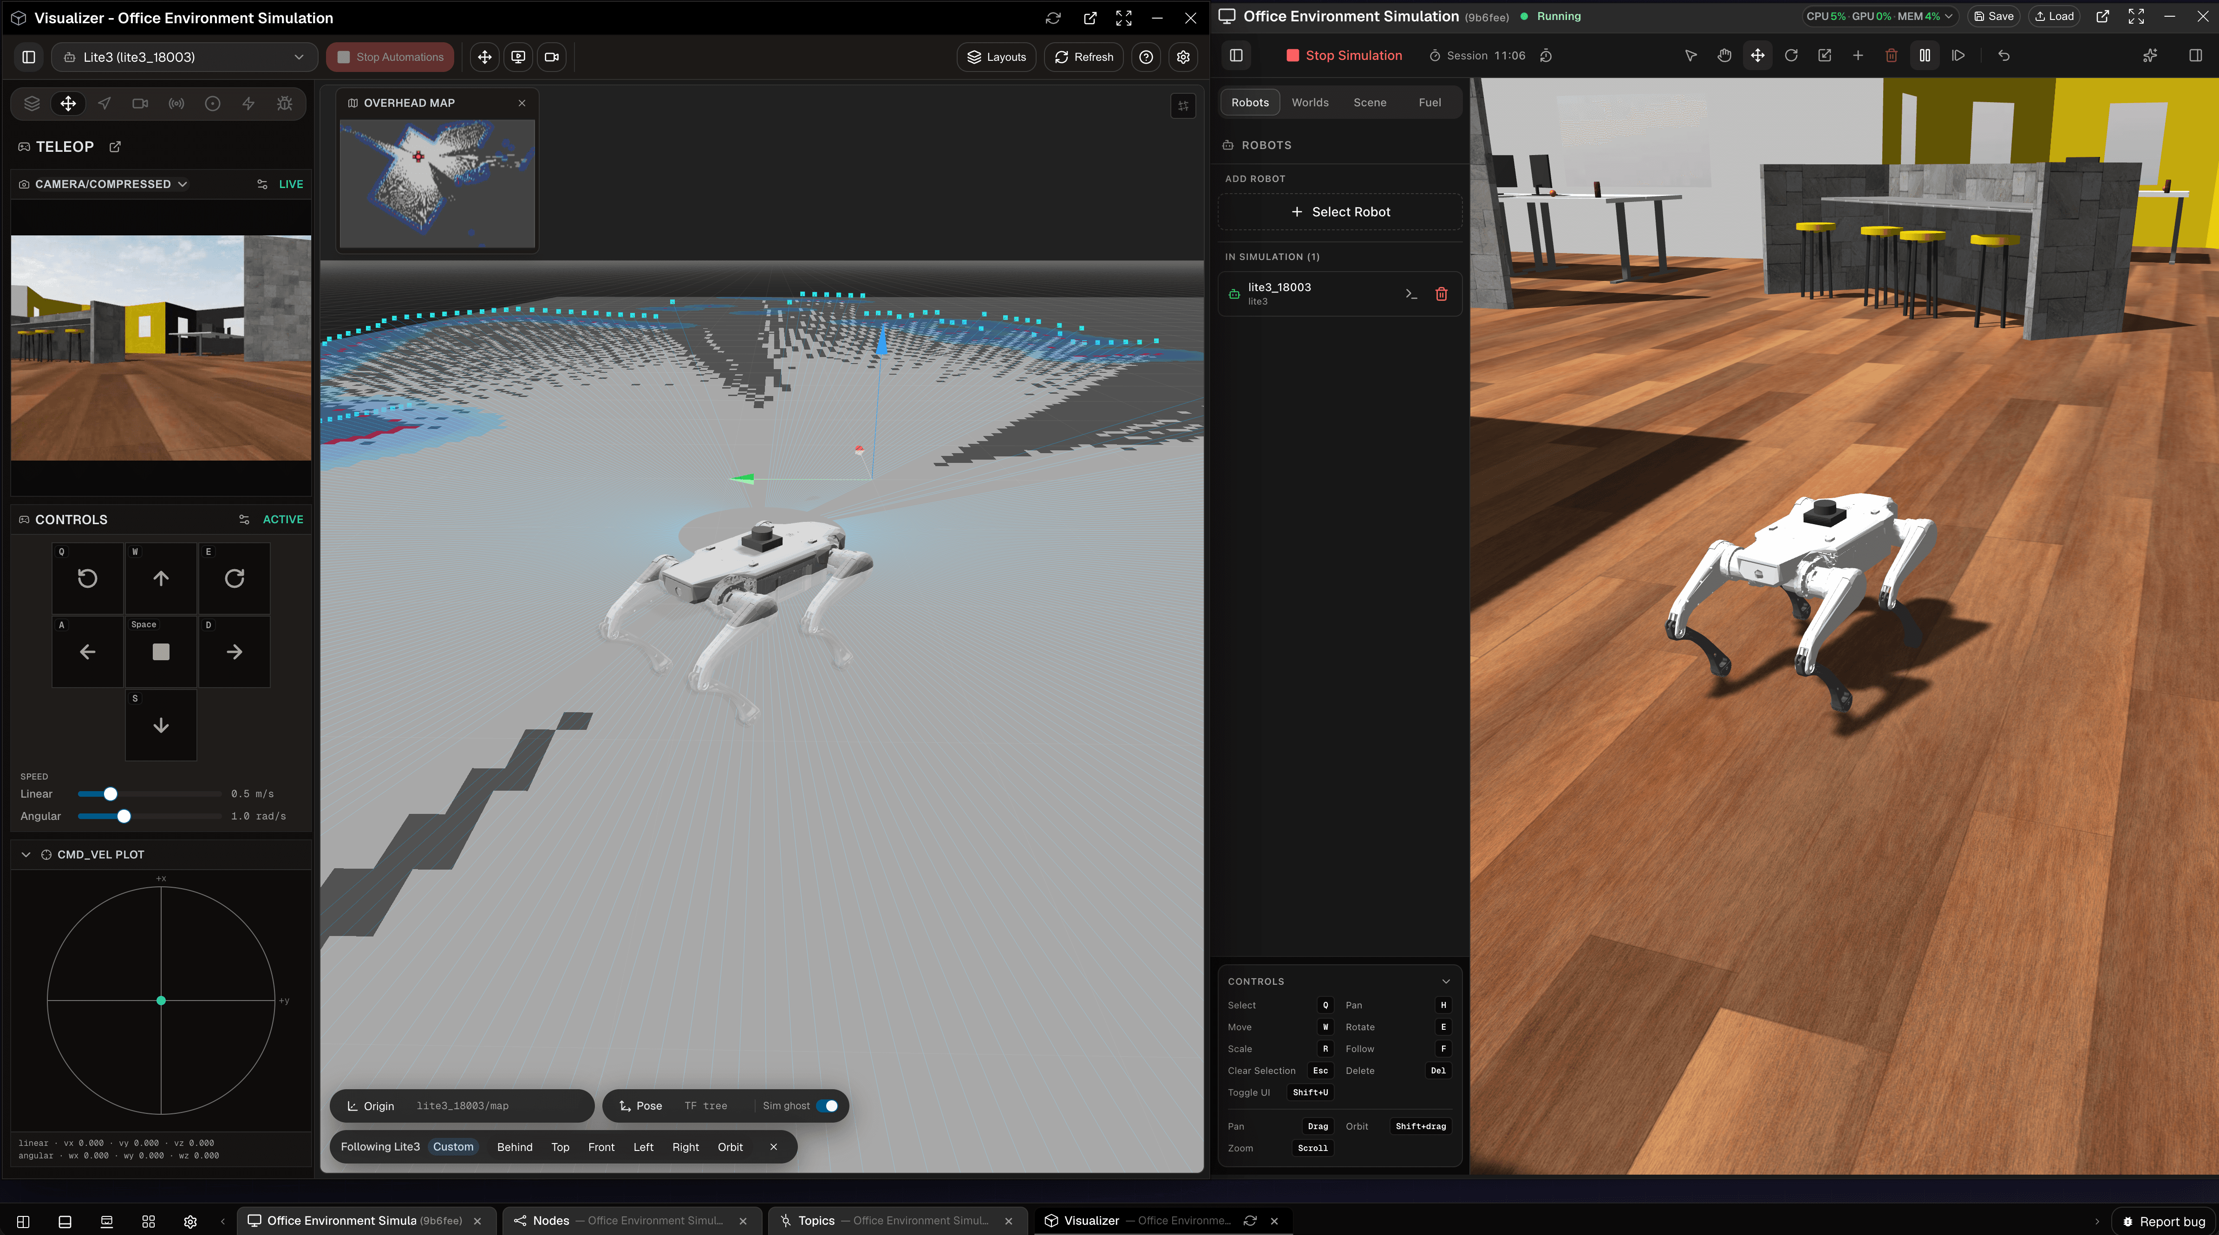Rotate robot left with Q button
Image resolution: width=2219 pixels, height=1235 pixels.
coord(87,578)
